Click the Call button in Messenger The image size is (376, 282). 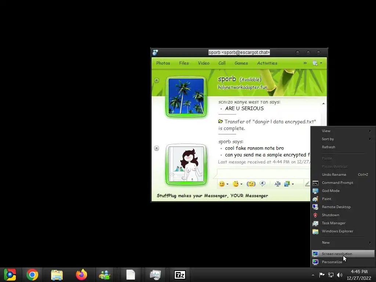222,63
